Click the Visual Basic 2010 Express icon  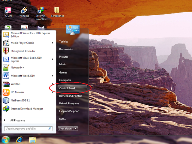pyautogui.click(x=6, y=59)
